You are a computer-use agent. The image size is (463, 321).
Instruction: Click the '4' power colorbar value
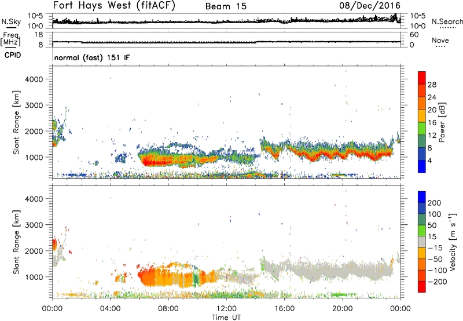point(429,161)
